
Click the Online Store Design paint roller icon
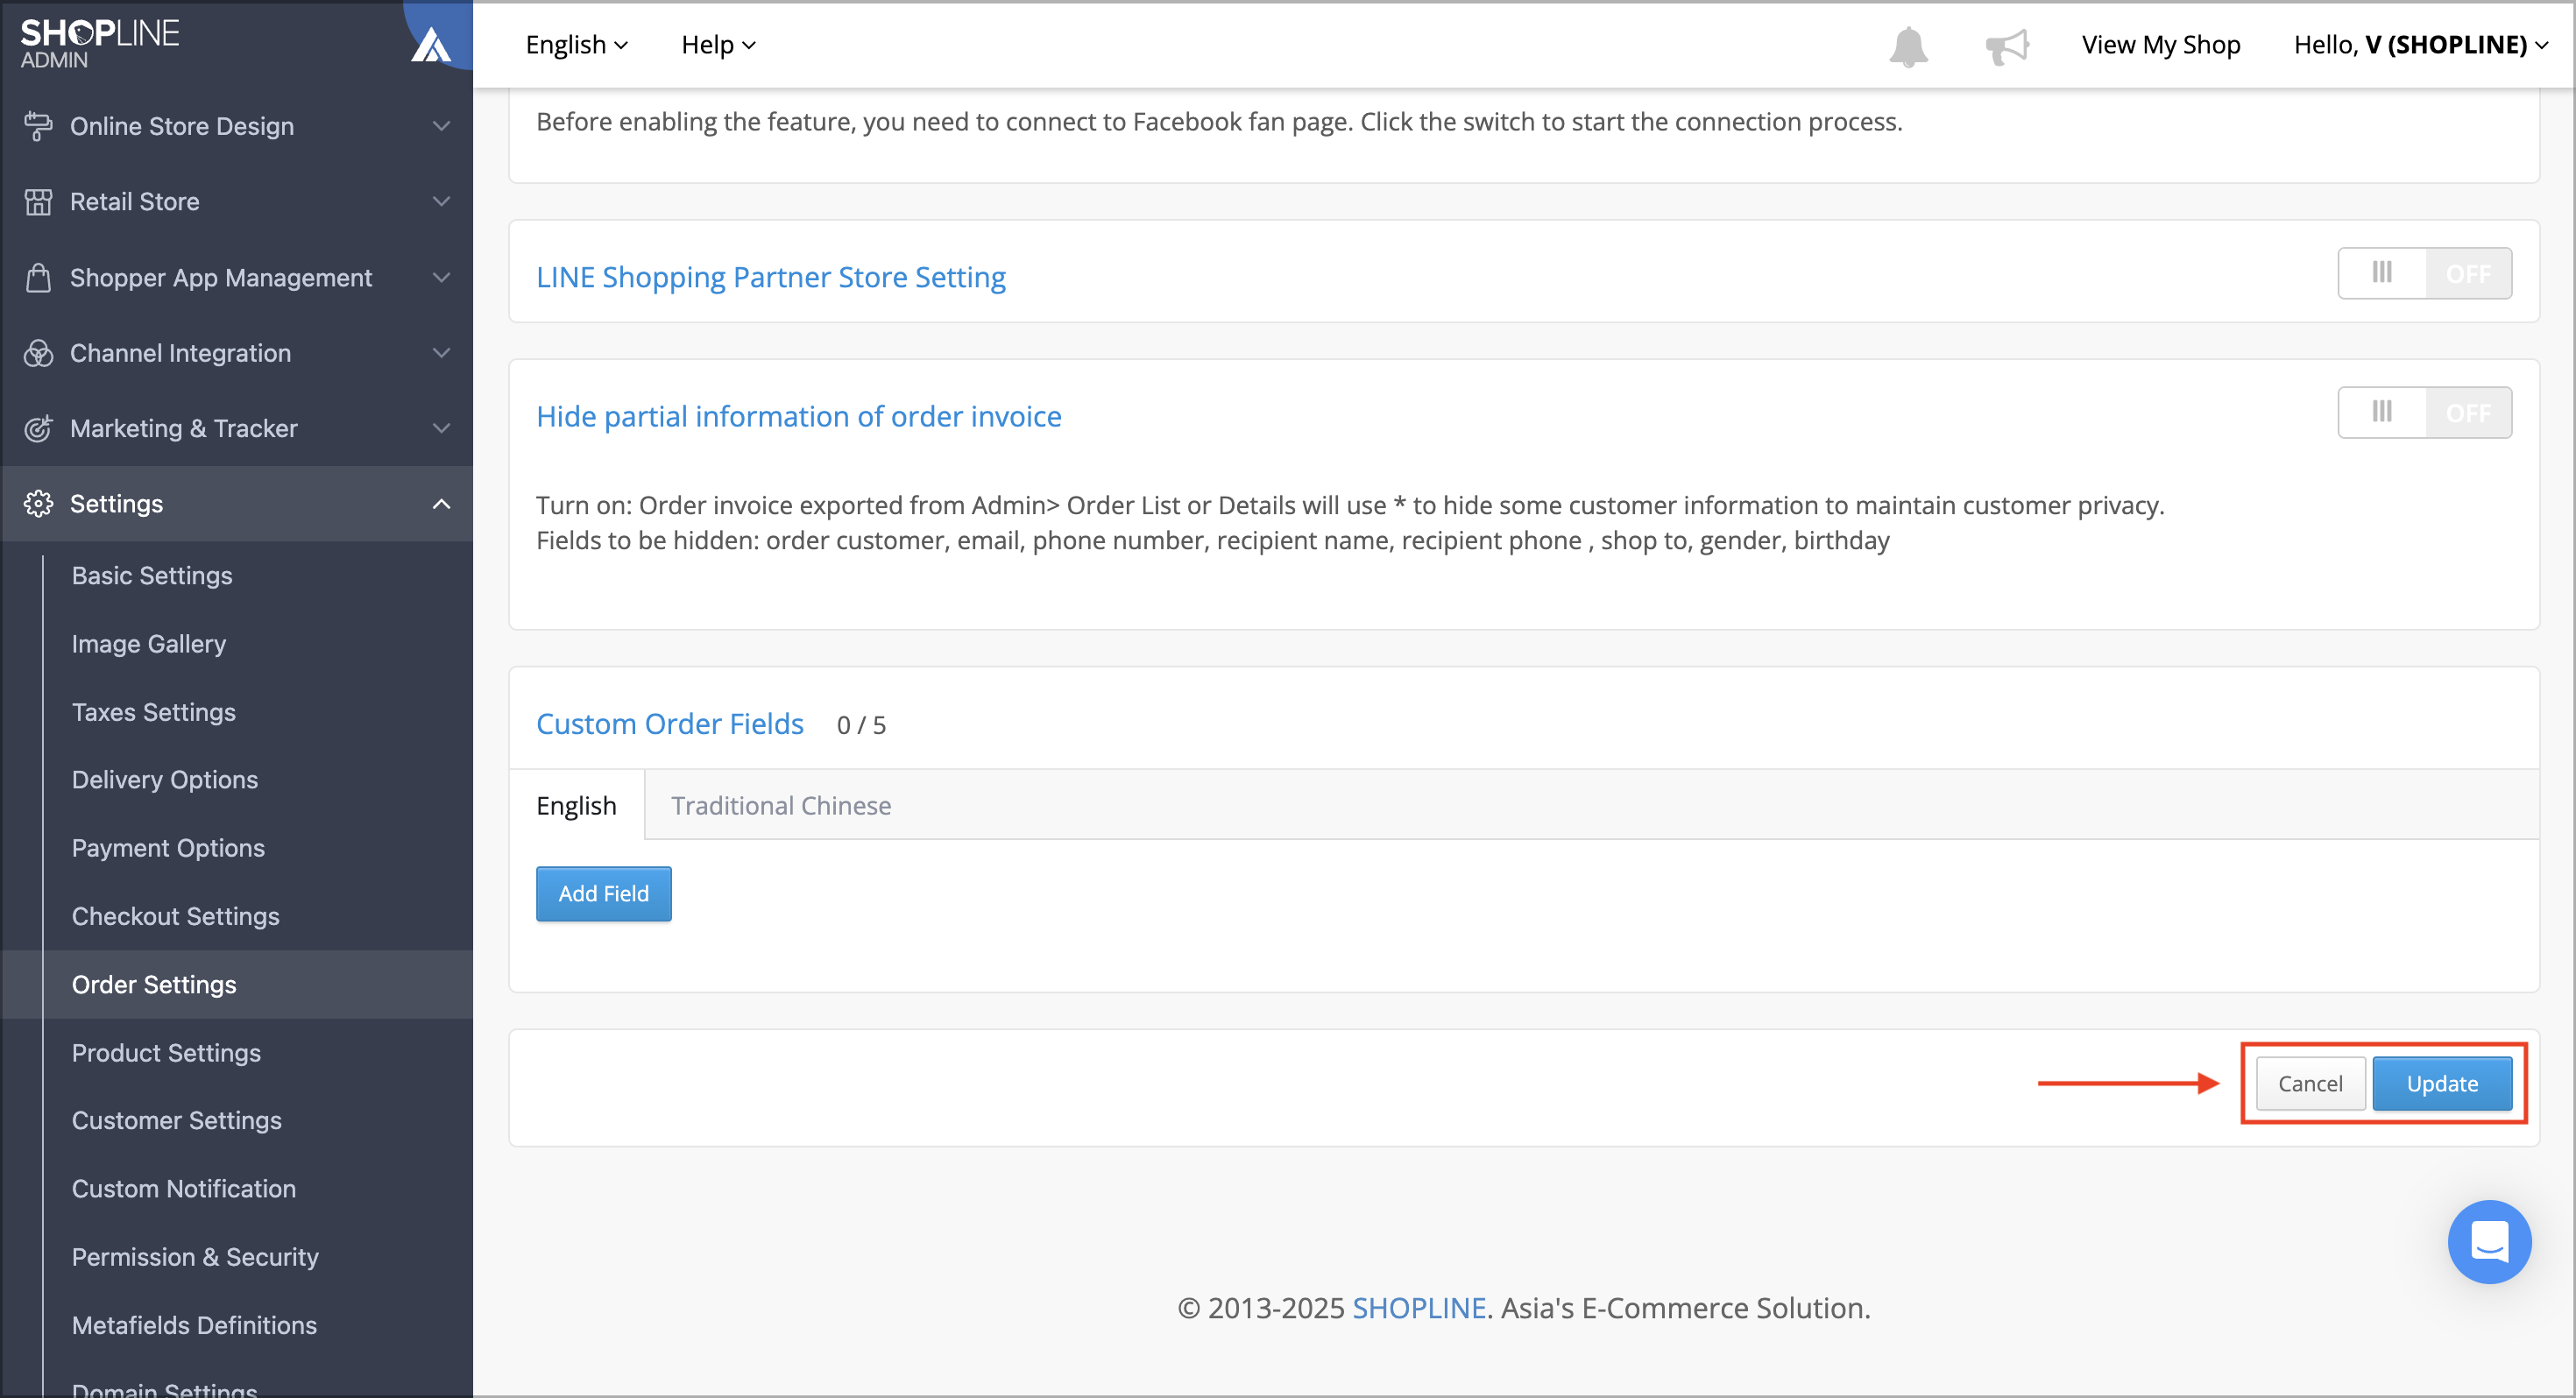click(38, 126)
